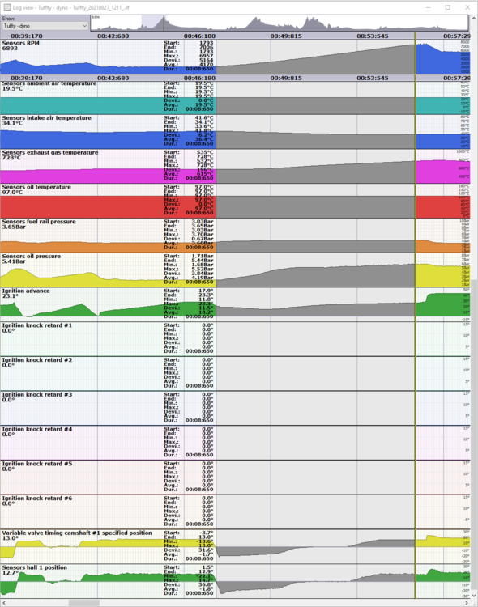This screenshot has height=607, width=478.
Task: Click the exhaust gas temperature 728°C readout
Action: coord(11,158)
